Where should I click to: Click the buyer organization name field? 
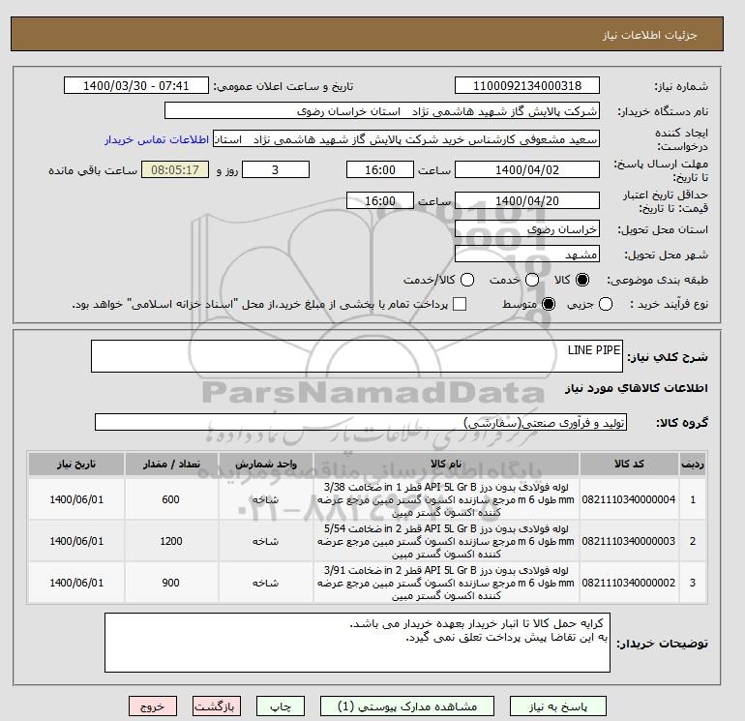pyautogui.click(x=381, y=110)
